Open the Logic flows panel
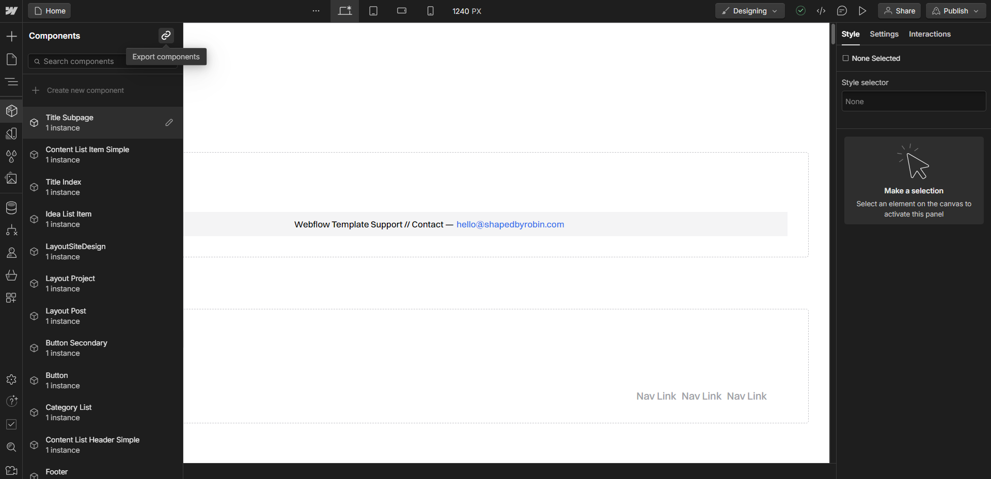The image size is (991, 479). (11, 230)
